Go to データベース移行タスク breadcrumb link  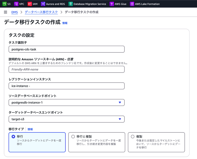pos(41,12)
